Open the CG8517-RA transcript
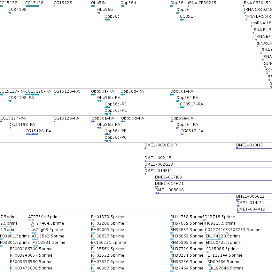This screenshot has width=272, height=273. click(x=182, y=107)
